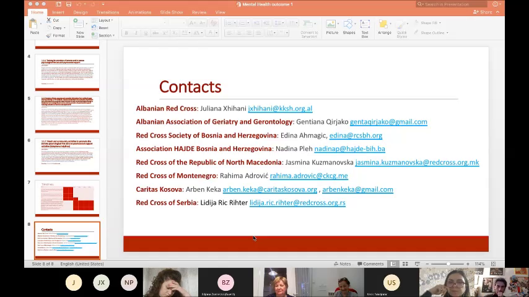529x297 pixels.
Task: Open the Transitions tab
Action: point(108,12)
